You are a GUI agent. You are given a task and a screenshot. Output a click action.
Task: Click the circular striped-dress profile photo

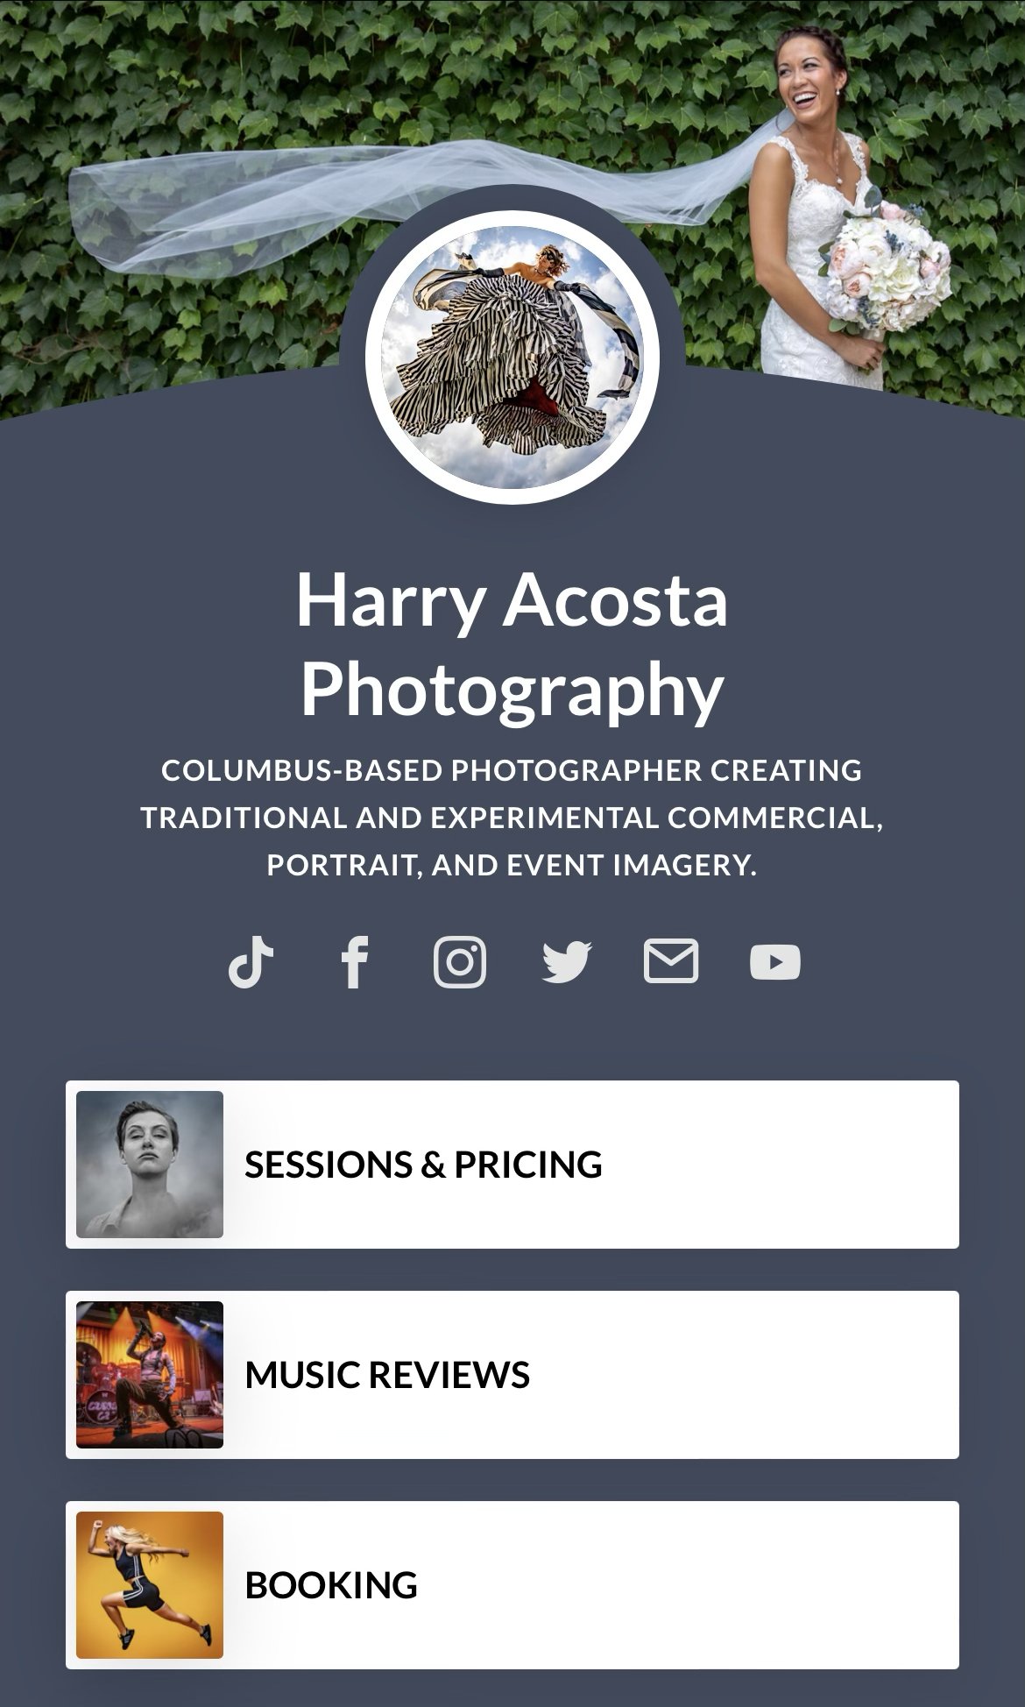tap(512, 358)
